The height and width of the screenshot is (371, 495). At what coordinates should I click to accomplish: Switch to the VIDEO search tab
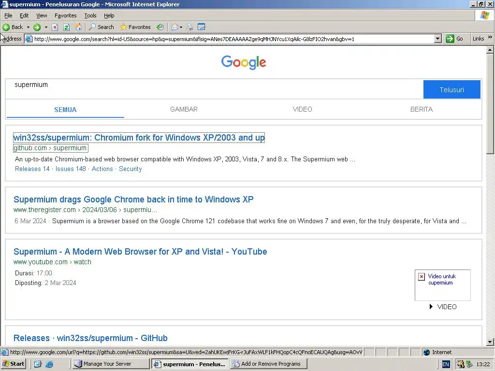(x=302, y=109)
